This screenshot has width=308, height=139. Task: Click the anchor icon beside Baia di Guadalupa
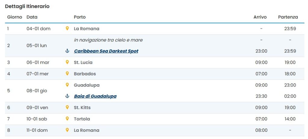point(67,96)
